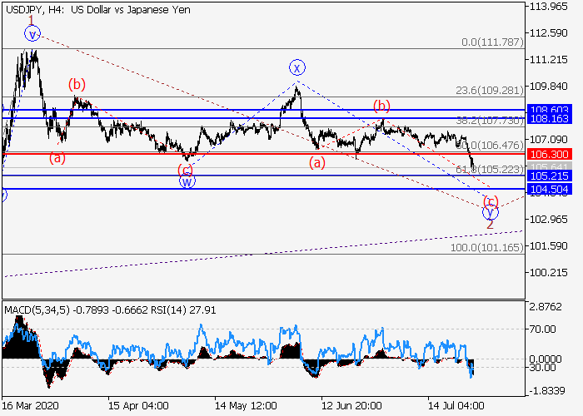Click the 15 Apr 04:00 date marker
Viewport: 583px width, 416px height.
pyautogui.click(x=137, y=405)
